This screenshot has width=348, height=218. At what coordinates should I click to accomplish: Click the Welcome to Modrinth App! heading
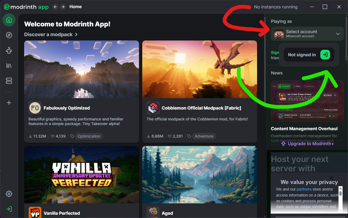67,24
